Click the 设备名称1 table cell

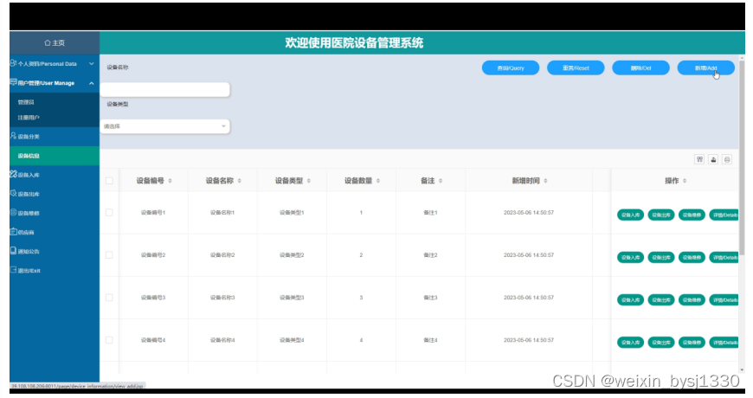click(x=222, y=213)
